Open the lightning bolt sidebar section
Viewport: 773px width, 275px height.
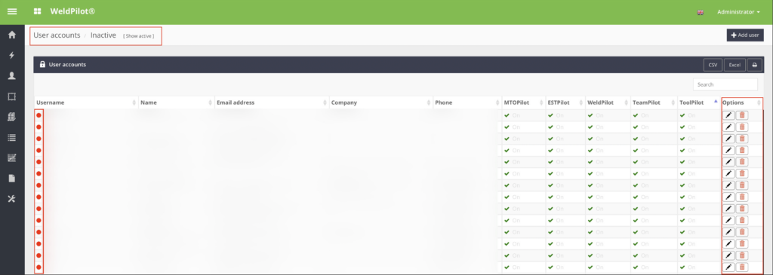[x=12, y=55]
